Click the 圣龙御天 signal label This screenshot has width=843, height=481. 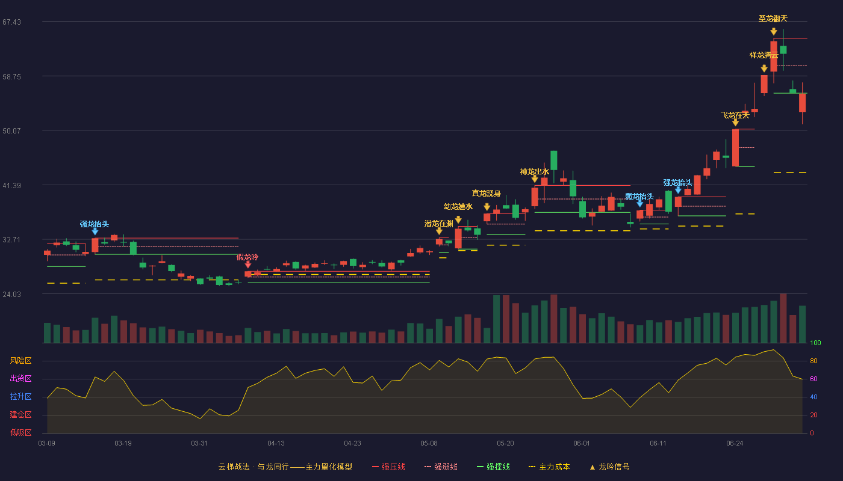[x=773, y=19]
